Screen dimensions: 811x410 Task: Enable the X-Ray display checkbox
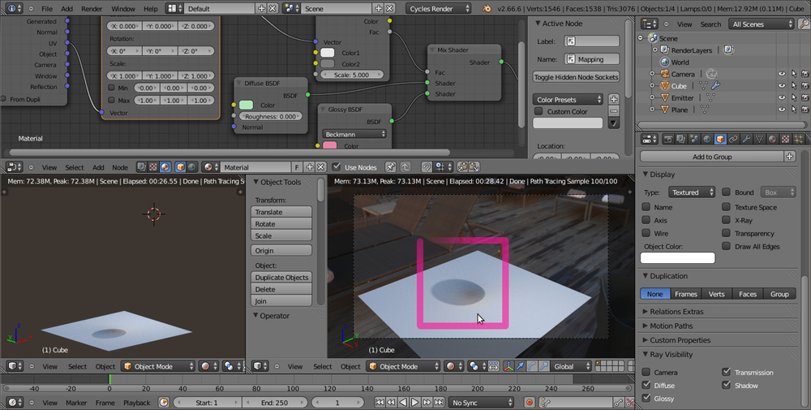pyautogui.click(x=727, y=220)
